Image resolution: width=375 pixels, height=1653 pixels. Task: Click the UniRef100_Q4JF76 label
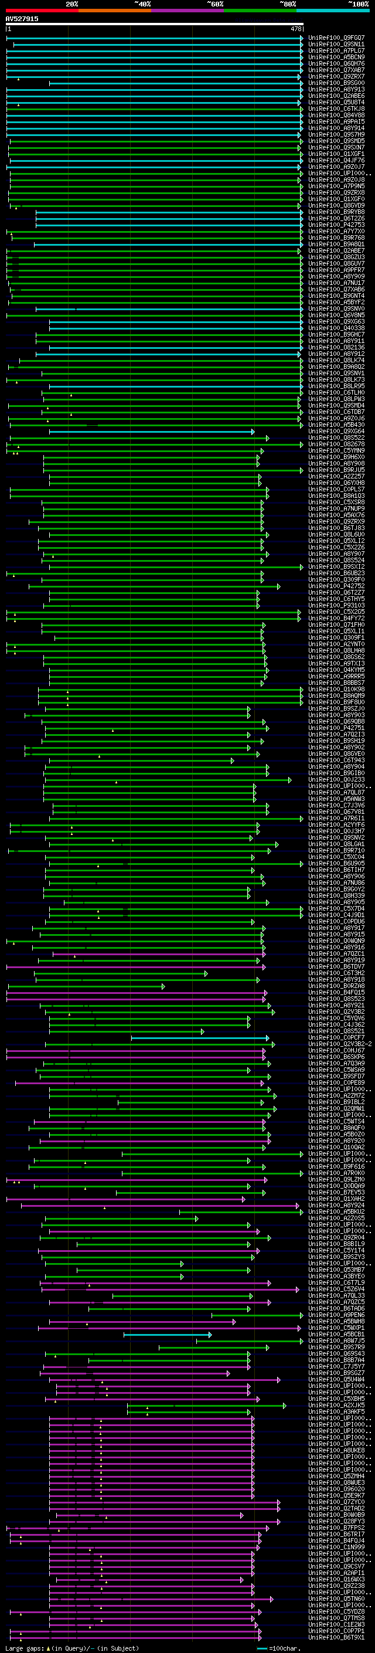(336, 161)
